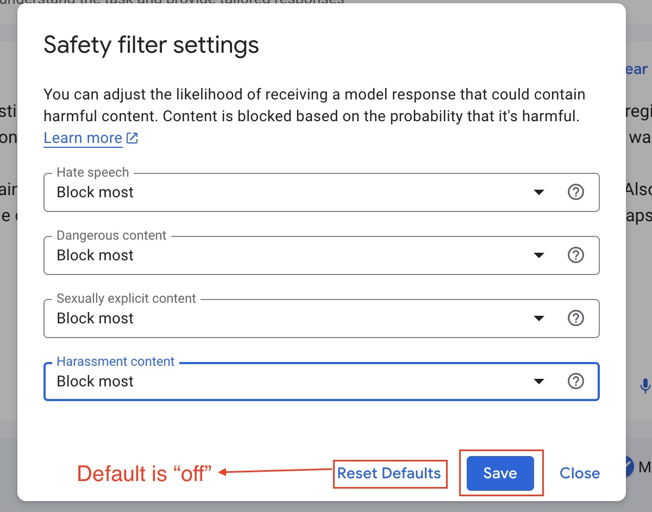This screenshot has width=652, height=512.
Task: Expand the Harassment content dropdown arrow
Action: pos(538,382)
